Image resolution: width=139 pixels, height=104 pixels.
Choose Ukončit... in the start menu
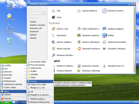13,98
